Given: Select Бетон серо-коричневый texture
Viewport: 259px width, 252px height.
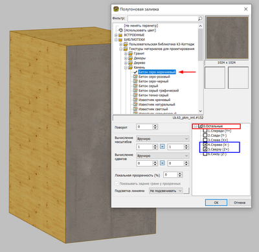Looking at the screenshot, I should click(x=157, y=72).
